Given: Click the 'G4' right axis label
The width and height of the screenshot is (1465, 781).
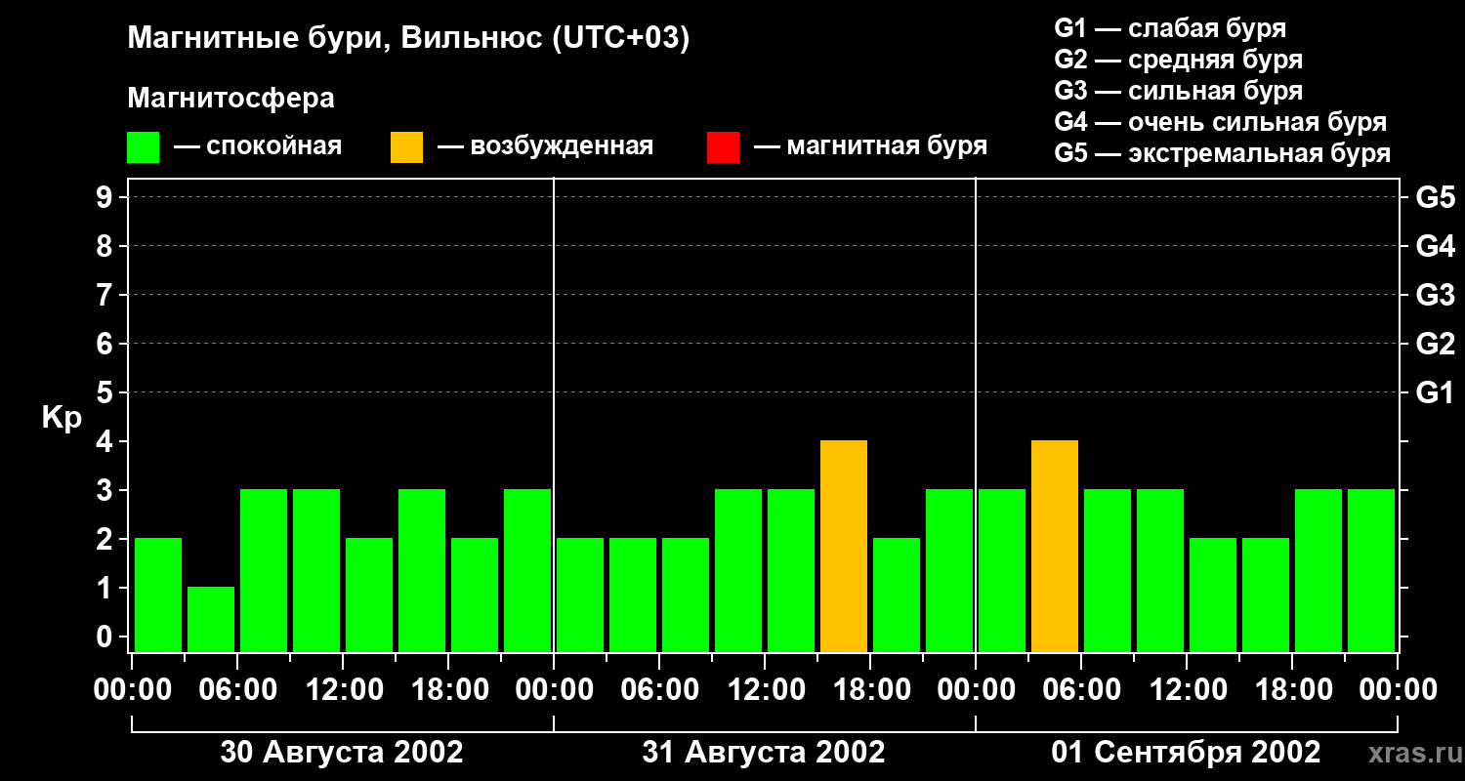Looking at the screenshot, I should click(x=1435, y=246).
